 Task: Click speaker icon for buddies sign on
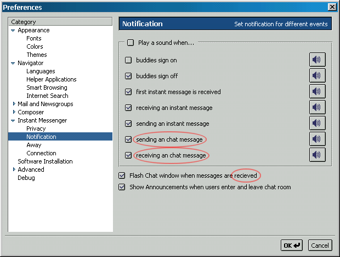[x=317, y=60]
